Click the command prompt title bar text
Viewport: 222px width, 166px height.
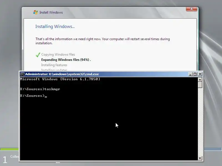click(x=62, y=74)
